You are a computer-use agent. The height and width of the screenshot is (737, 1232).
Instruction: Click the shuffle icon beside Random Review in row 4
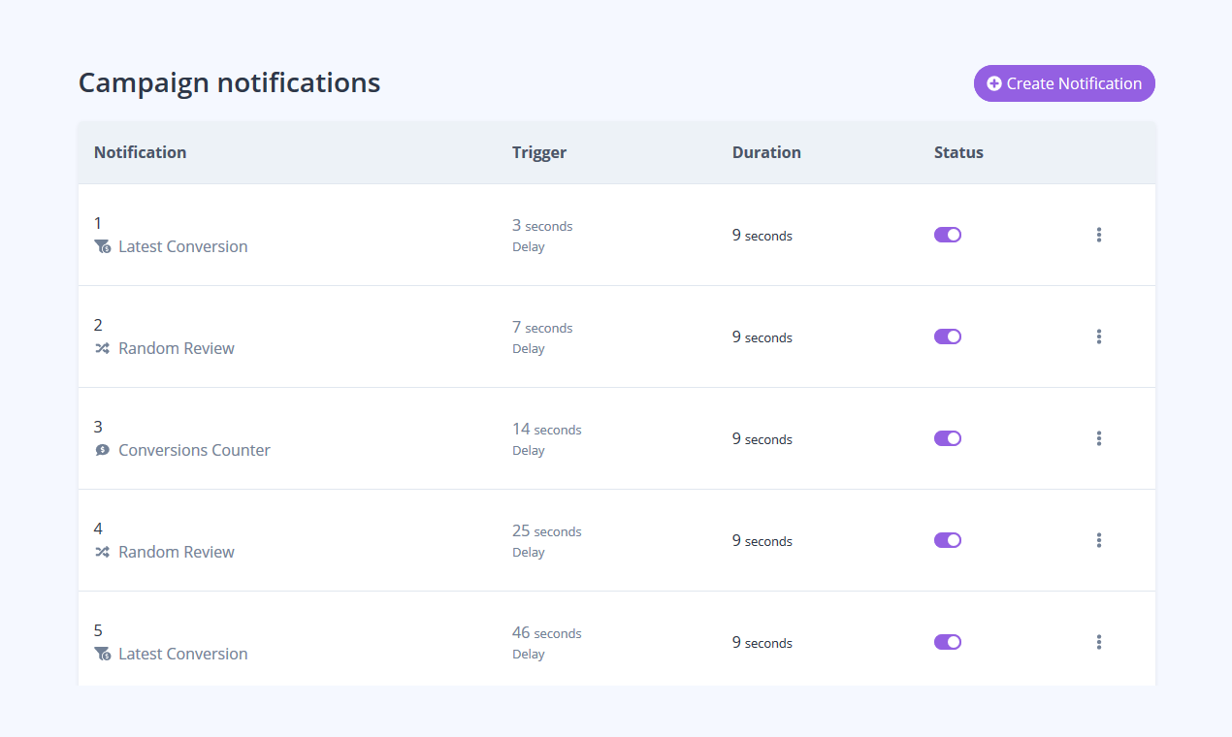(x=102, y=552)
